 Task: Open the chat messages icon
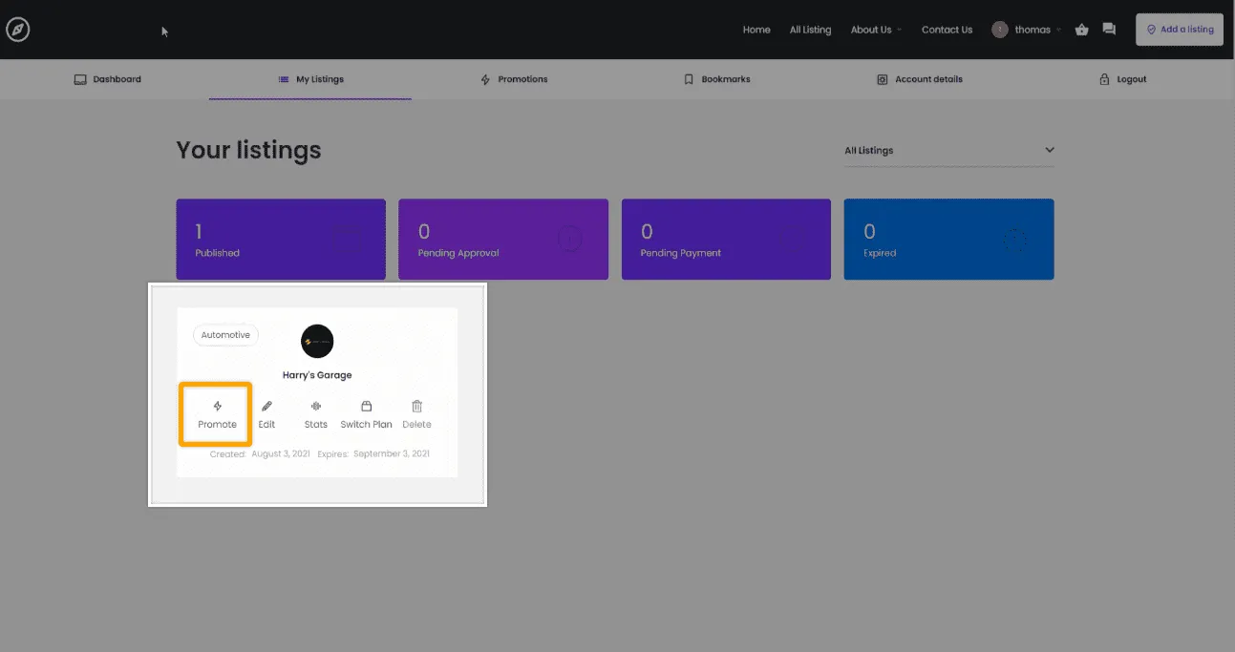[1109, 30]
